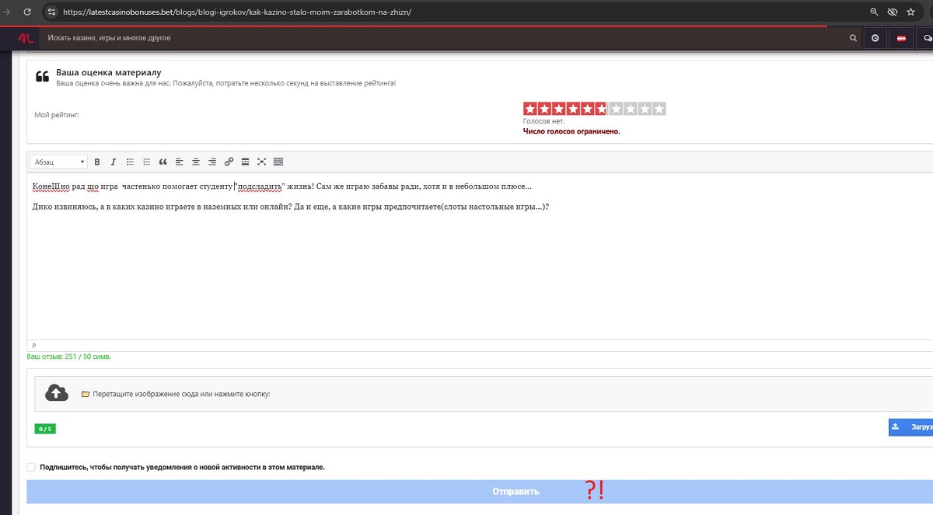933x515 pixels.
Task: Click the site logo in the header
Action: pos(24,37)
